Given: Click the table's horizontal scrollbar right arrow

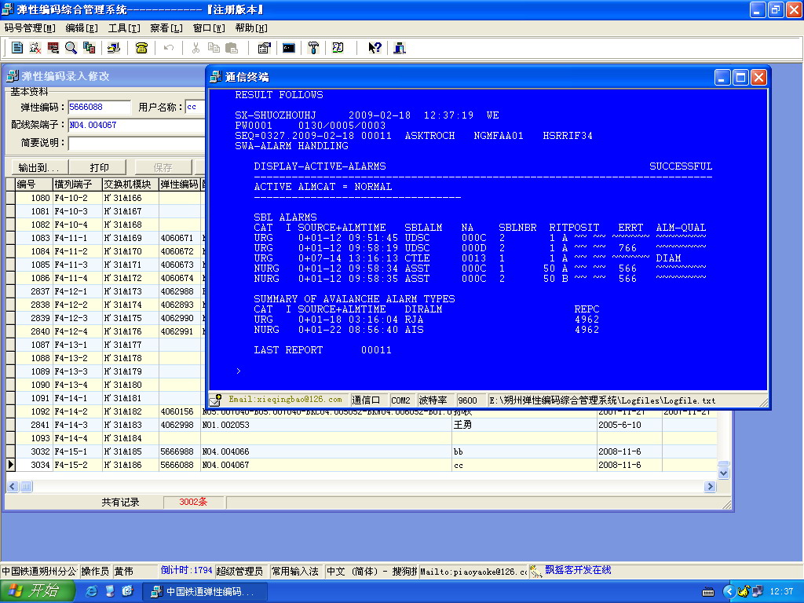Looking at the screenshot, I should pos(711,487).
